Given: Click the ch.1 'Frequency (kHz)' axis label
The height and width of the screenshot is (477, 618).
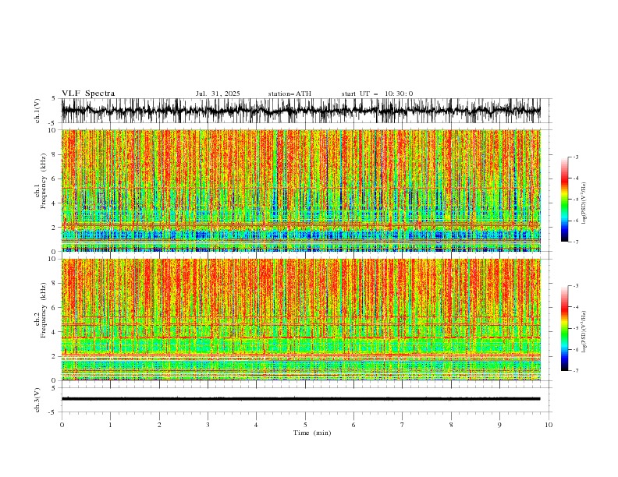Looking at the screenshot, I should tap(43, 181).
